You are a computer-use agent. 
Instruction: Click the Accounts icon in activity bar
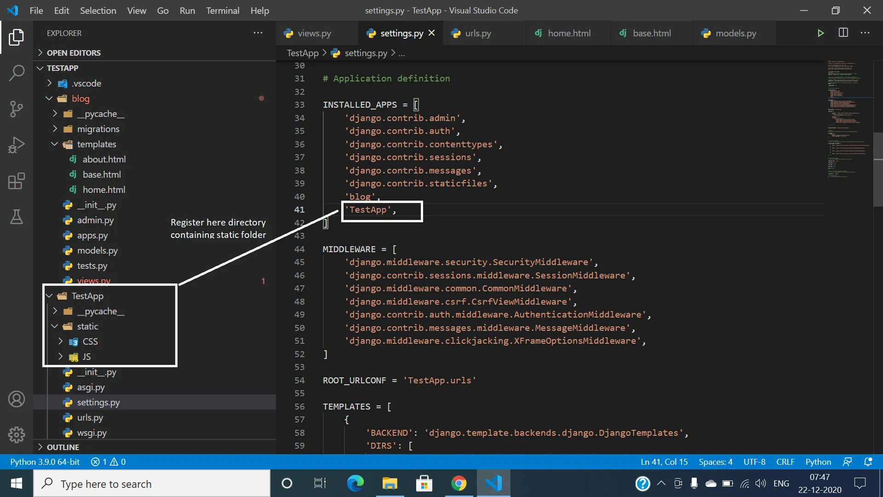[17, 399]
